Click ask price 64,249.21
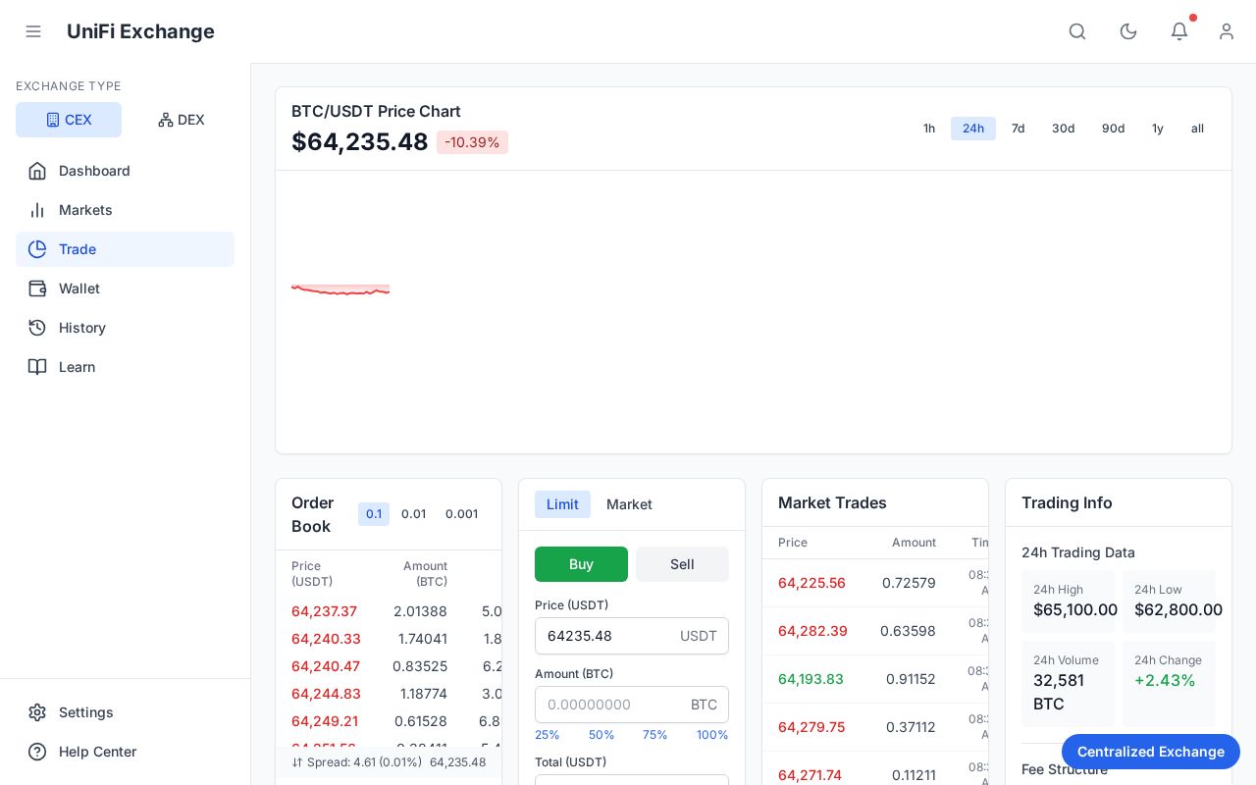Viewport: 1256px width, 785px height. [325, 721]
